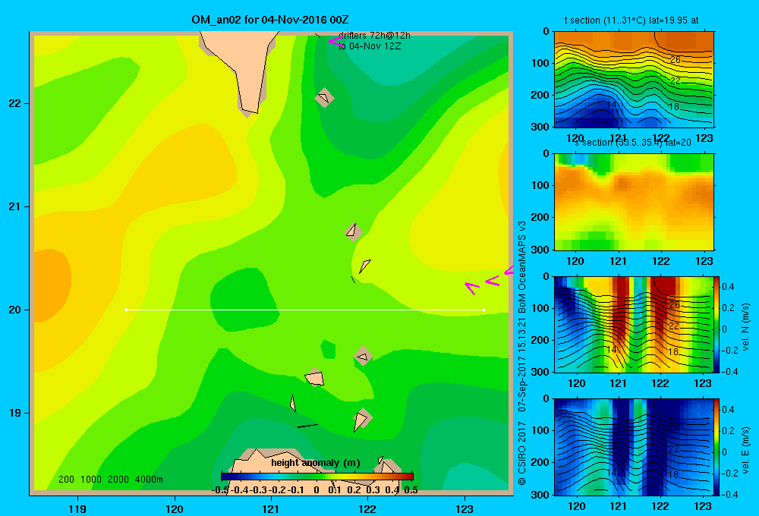Click the vel. N color scale bar
Viewport: 759px width, 516px height.
716,324
